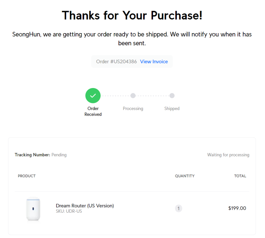Select the Order Received step label
The image size is (265, 238).
(x=93, y=111)
